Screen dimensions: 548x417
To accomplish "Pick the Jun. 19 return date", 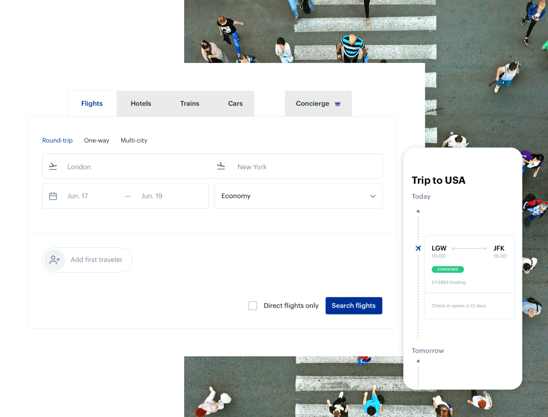I will pos(152,196).
